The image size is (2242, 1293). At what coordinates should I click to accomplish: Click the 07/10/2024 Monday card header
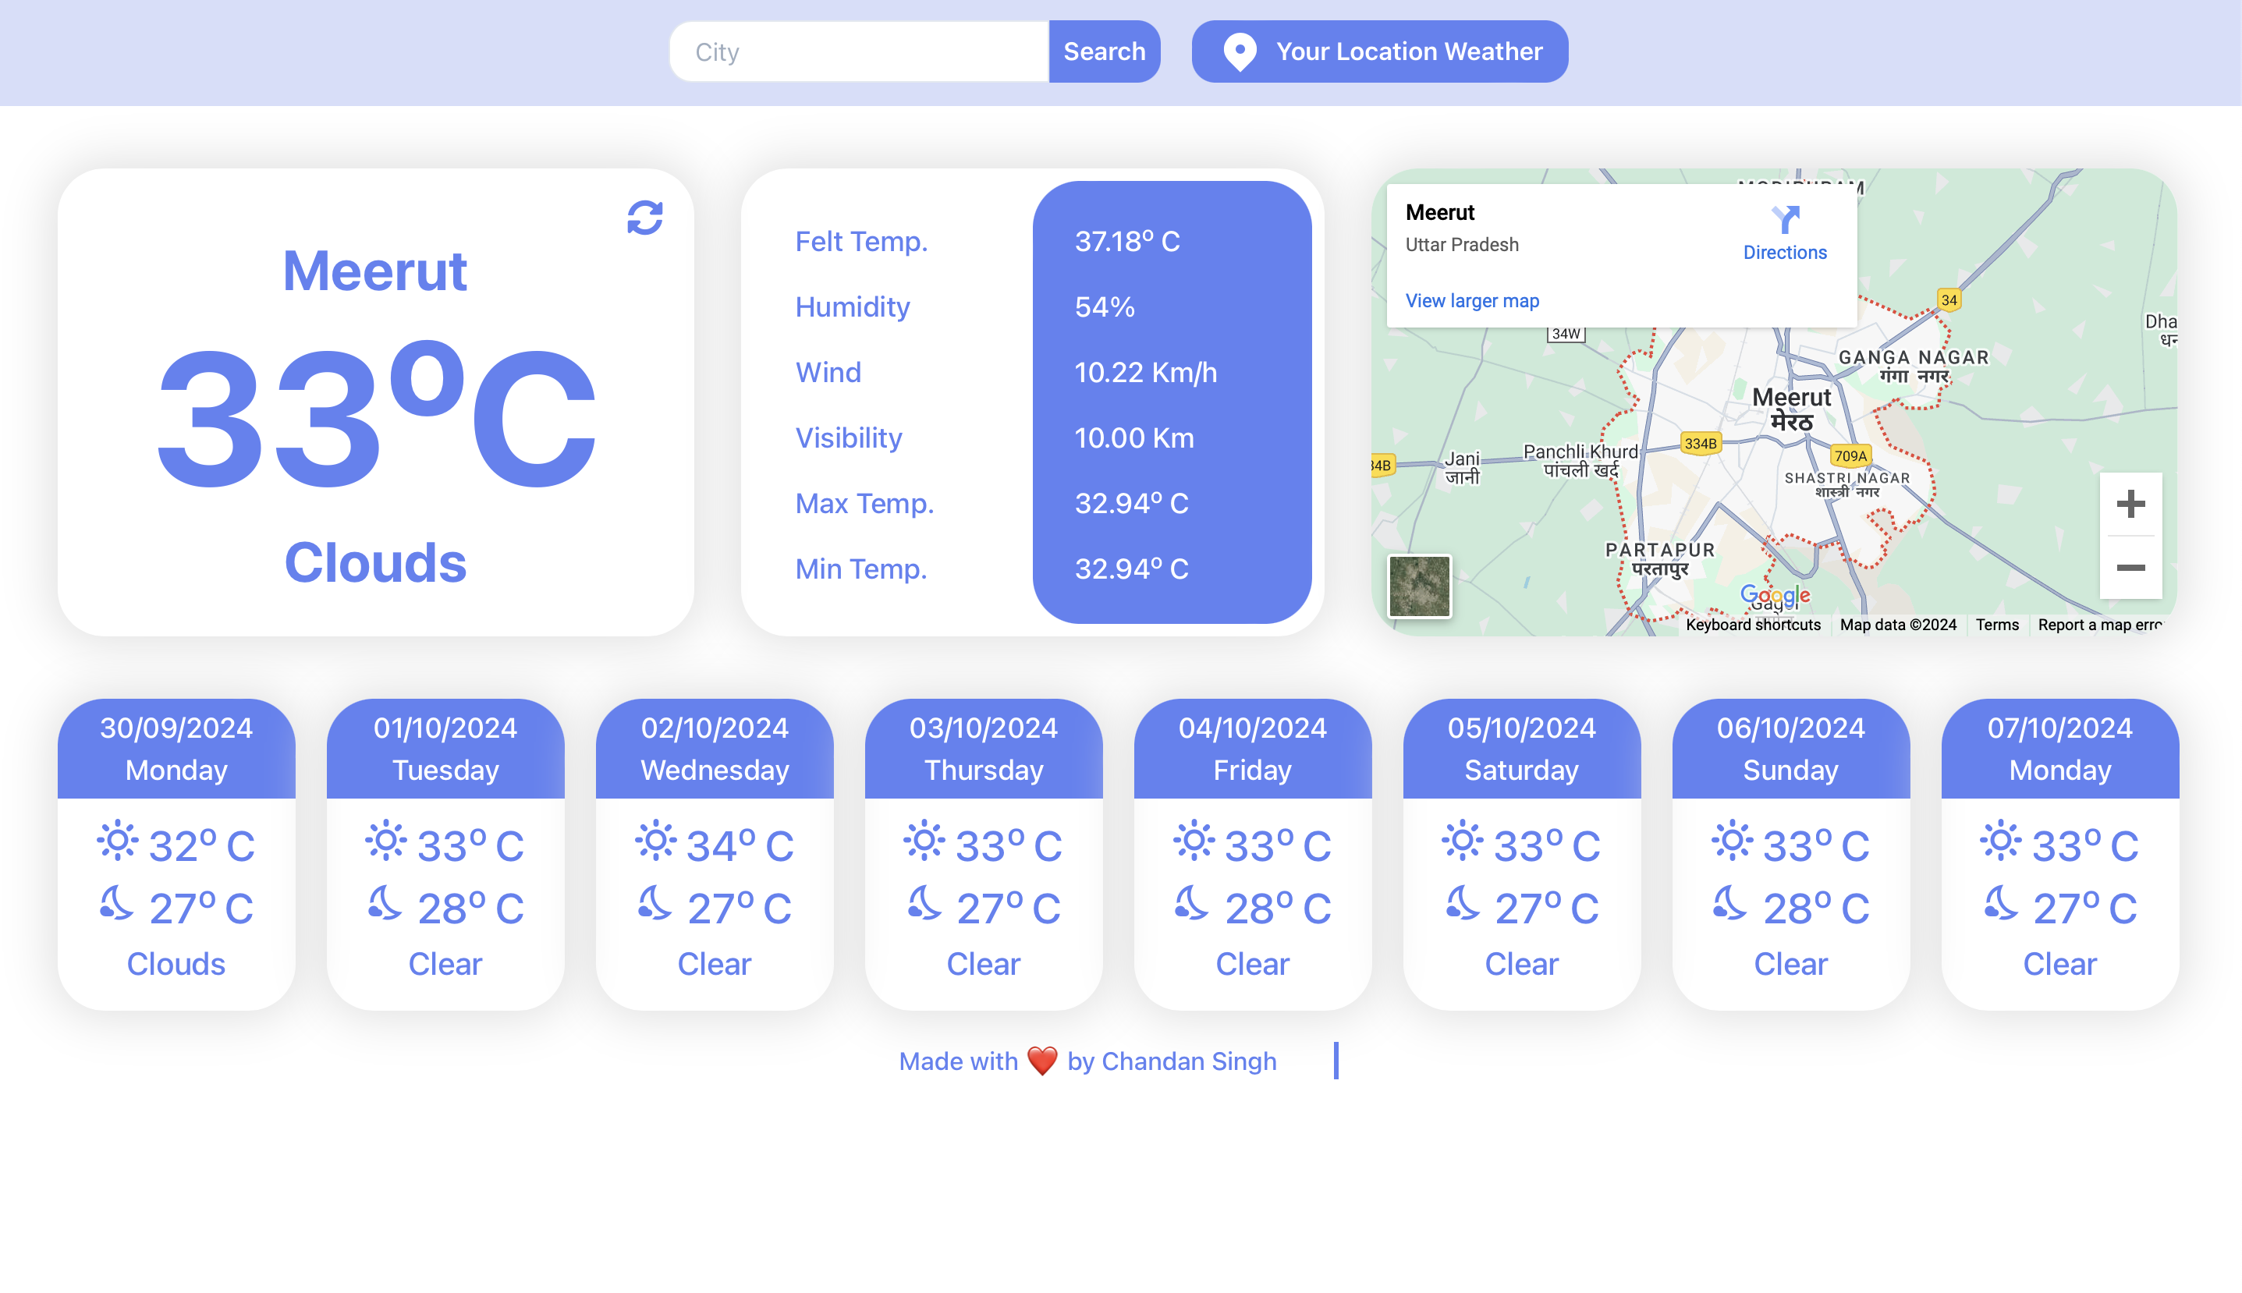(2060, 749)
